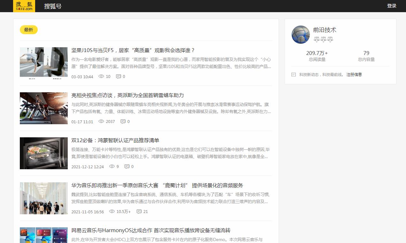The height and width of the screenshot is (243, 406).
Task: Open article 华为音乐即将推出新一季原创音乐大赛
Action: [157, 185]
